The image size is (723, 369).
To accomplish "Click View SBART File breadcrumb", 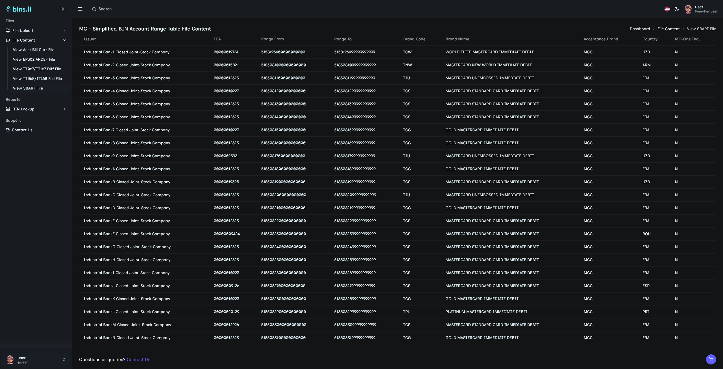I will (701, 29).
